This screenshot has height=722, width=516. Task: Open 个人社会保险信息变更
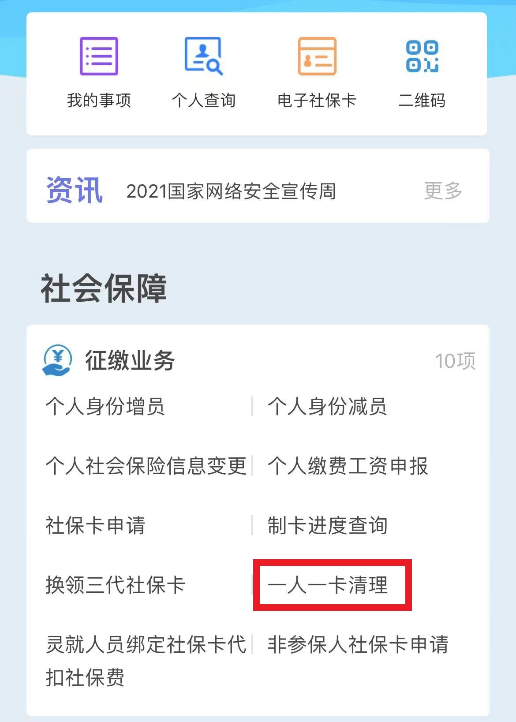[146, 466]
